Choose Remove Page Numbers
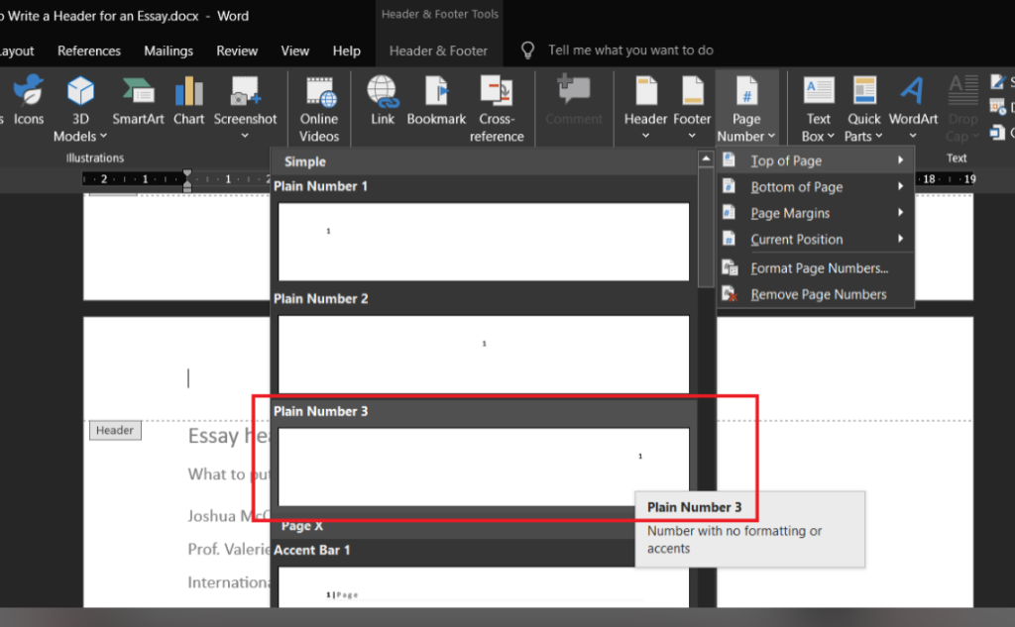 818,294
